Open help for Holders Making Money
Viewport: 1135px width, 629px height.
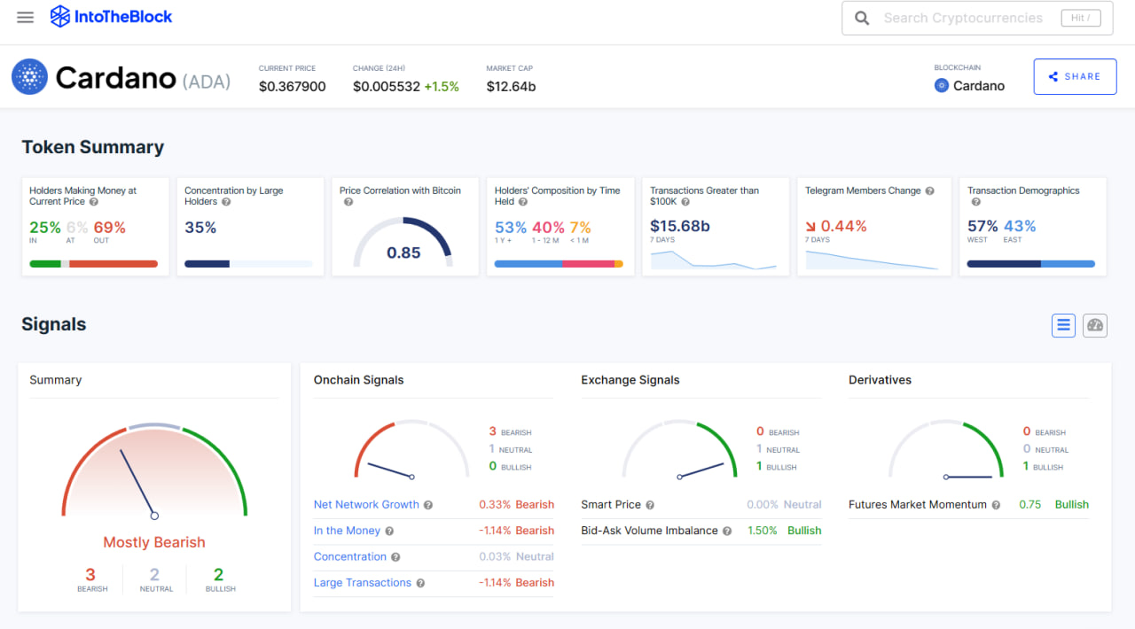93,202
